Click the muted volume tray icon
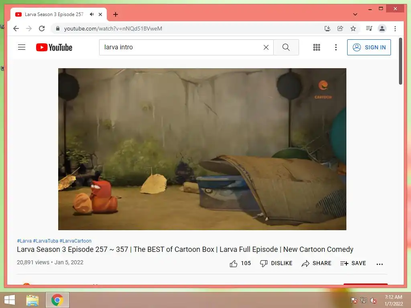411x308 pixels. pyautogui.click(x=373, y=300)
